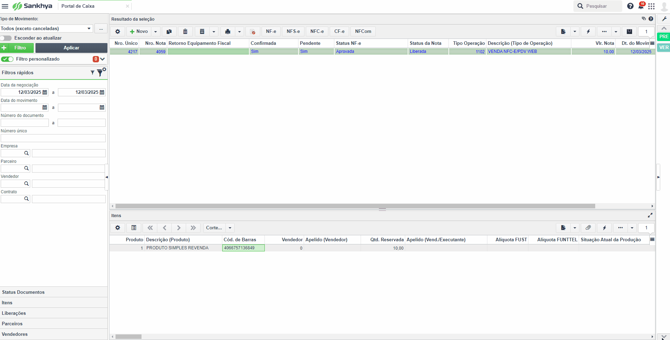Open the wrench configuration icon
This screenshot has height=340, width=670.
(664, 19)
